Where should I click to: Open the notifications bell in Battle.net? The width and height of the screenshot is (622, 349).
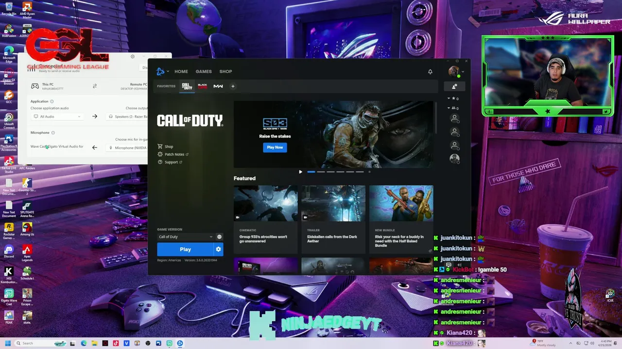pos(430,72)
